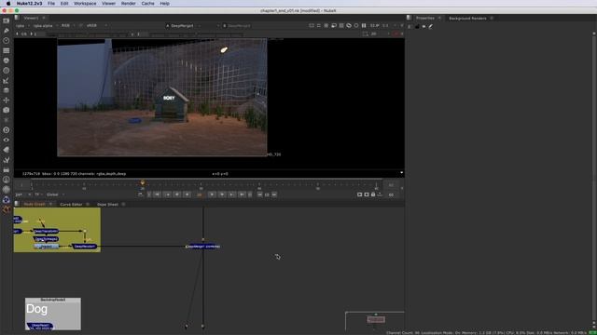Screen dimensions: 597x335
Task: Open the Global frame range dropdown
Action: click(55, 194)
